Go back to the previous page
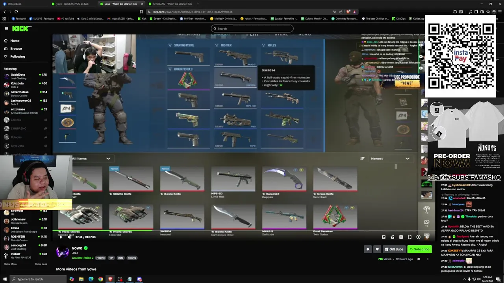Screen dimensions: 504x283 [4, 12]
